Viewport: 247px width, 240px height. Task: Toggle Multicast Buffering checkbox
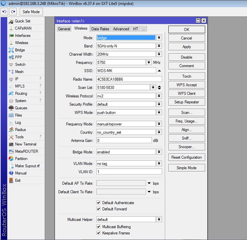pyautogui.click(x=98, y=227)
